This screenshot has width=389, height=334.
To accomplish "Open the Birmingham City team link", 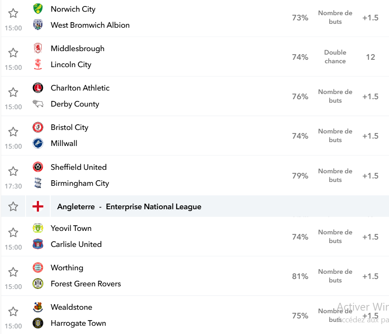I will [x=80, y=183].
